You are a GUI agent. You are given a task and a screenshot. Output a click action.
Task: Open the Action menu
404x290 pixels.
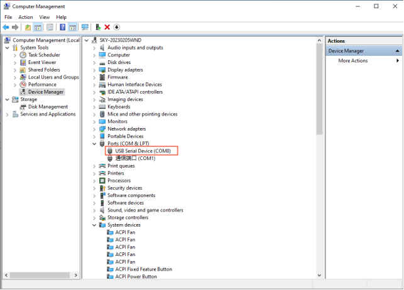coord(26,17)
